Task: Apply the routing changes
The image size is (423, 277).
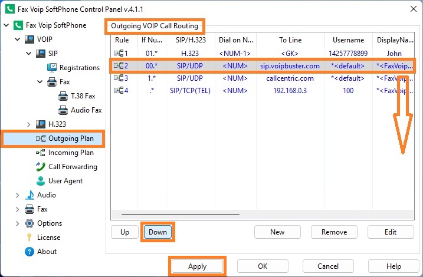Action: pos(198,266)
